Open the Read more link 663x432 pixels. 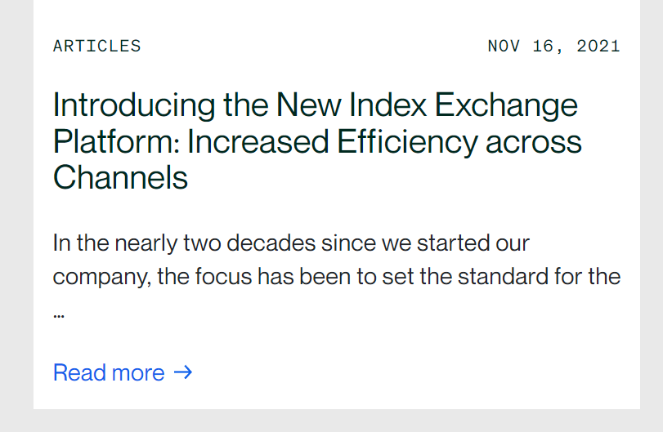click(123, 372)
